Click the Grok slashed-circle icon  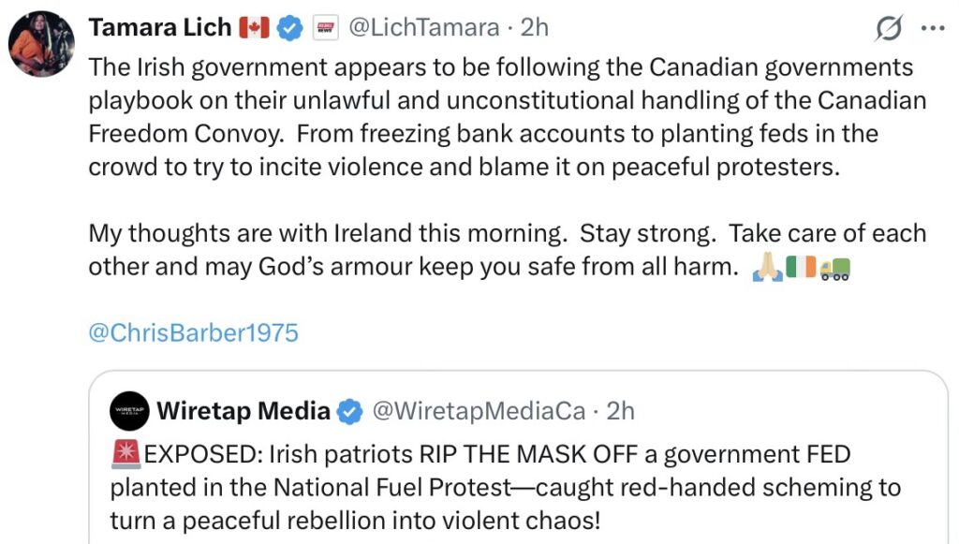tap(888, 30)
